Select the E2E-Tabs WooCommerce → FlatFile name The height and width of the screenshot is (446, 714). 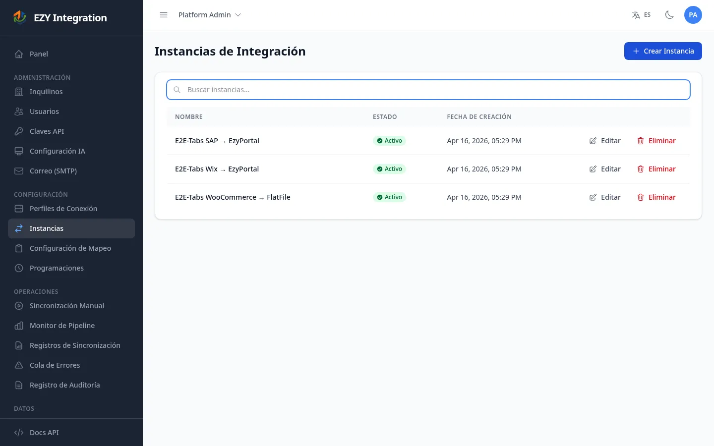(x=233, y=197)
